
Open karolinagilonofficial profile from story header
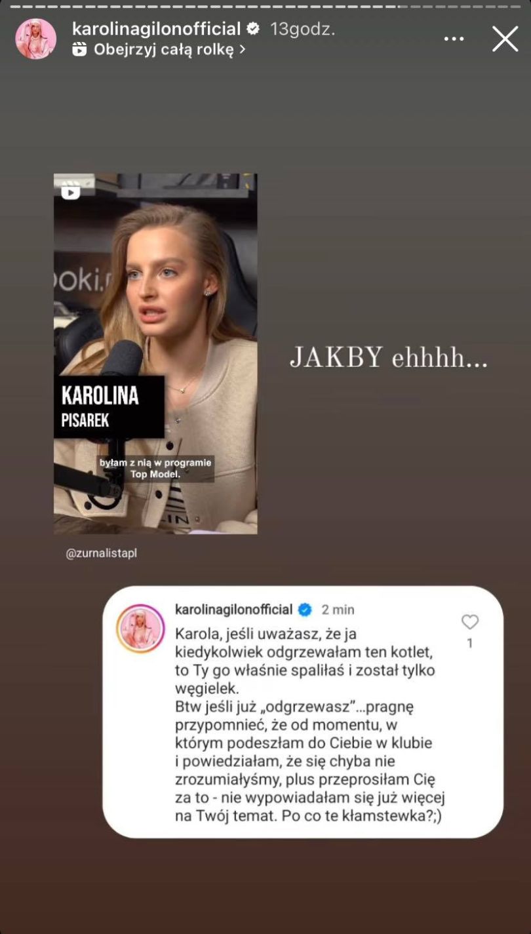point(157,29)
